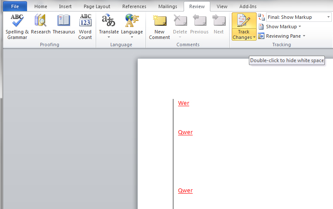Image resolution: width=333 pixels, height=209 pixels.
Task: Click the changed-lines bar in the margin
Action: [x=173, y=154]
